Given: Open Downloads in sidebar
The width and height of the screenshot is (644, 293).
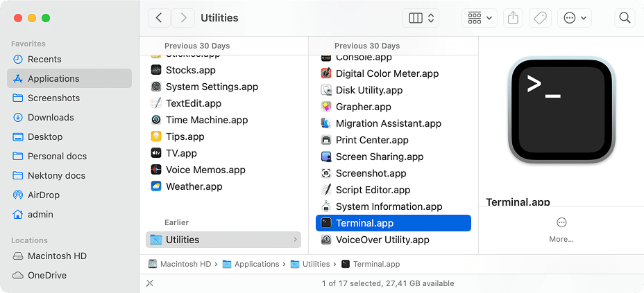Looking at the screenshot, I should click(x=69, y=117).
